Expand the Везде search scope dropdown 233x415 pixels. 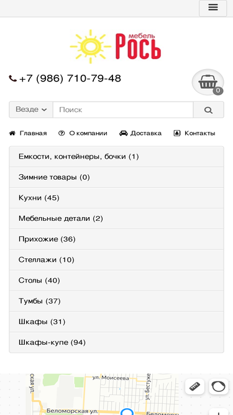tap(31, 110)
